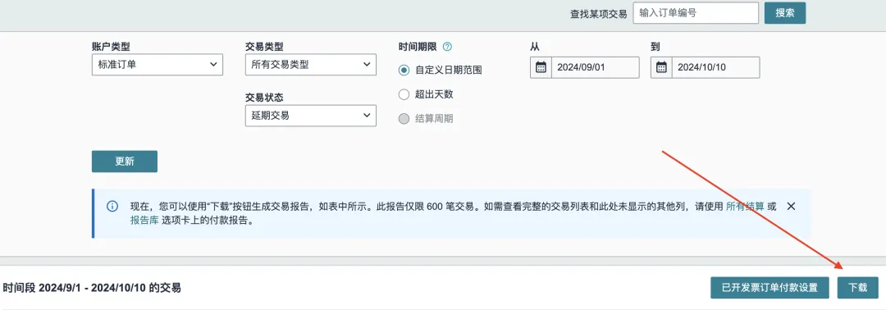This screenshot has width=886, height=310.
Task: Select the 自定义日期范围 radio button
Action: 404,71
